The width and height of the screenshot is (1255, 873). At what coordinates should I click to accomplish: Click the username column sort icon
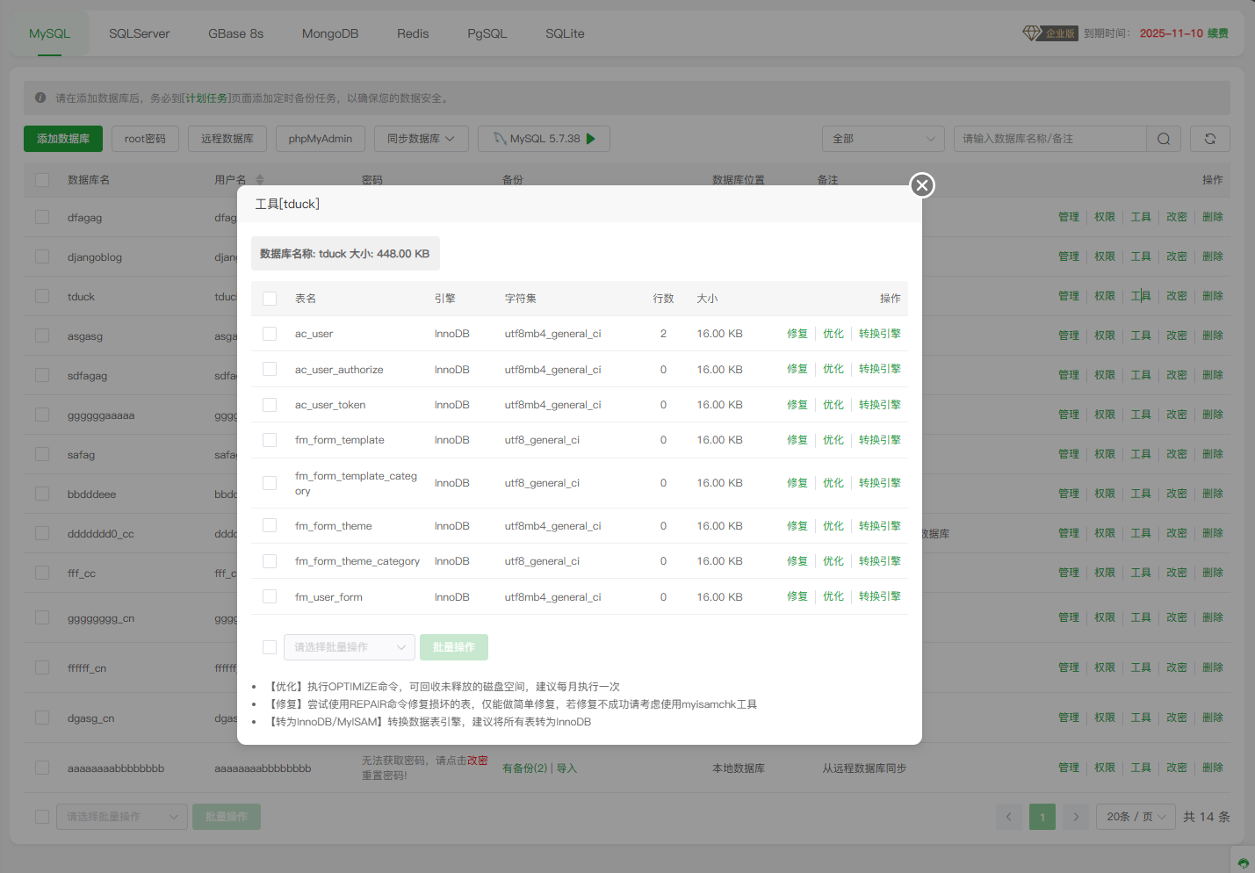point(260,180)
